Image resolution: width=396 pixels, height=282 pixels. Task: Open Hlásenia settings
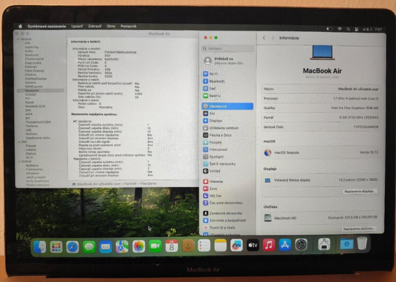pos(213,181)
